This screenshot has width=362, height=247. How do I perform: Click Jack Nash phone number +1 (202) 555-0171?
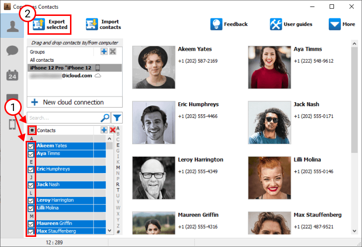coord(314,116)
